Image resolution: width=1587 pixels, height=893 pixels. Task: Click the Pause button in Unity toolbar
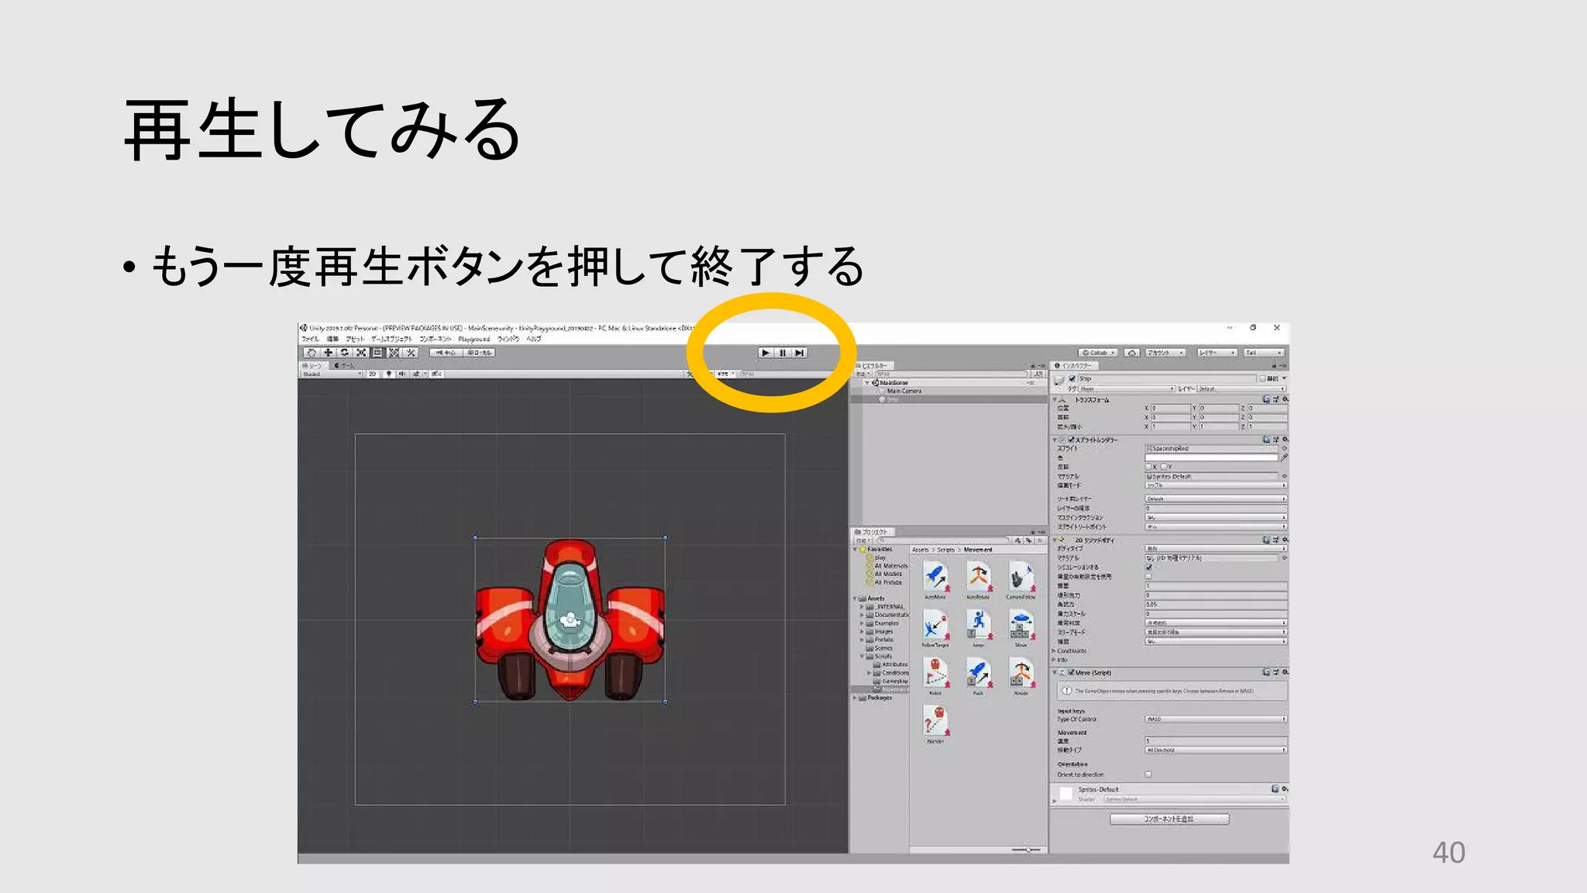pyautogui.click(x=783, y=353)
